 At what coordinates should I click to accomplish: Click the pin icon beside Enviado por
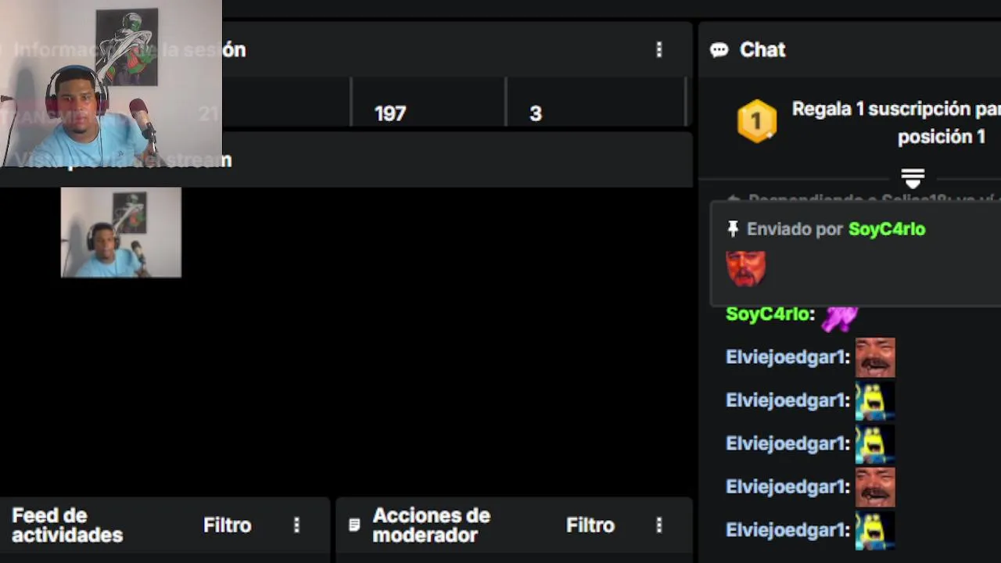[733, 228]
